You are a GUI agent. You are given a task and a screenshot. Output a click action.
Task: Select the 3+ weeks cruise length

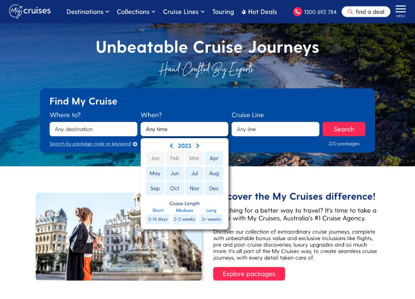(211, 219)
